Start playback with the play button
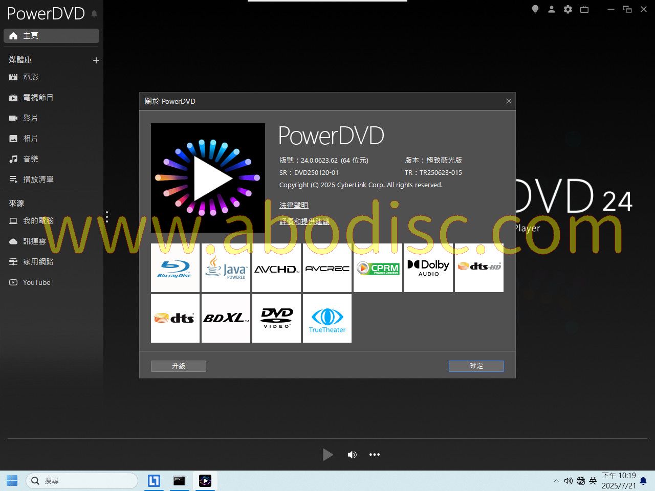Viewport: 655px width, 491px height. 327,455
